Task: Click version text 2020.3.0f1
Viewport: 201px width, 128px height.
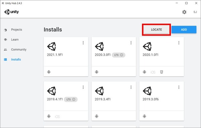Action: (103, 55)
